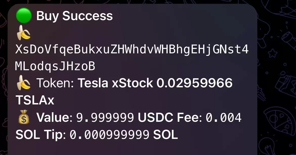This screenshot has width=296, height=155.
Task: Click the green circle status emoji
Action: pos(24,16)
